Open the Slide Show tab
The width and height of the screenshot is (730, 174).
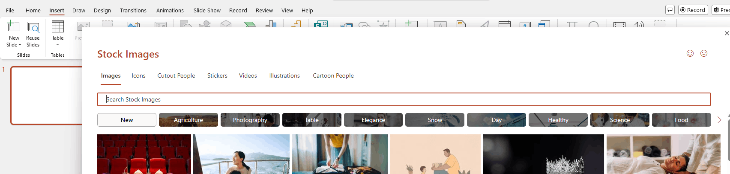[x=207, y=10]
